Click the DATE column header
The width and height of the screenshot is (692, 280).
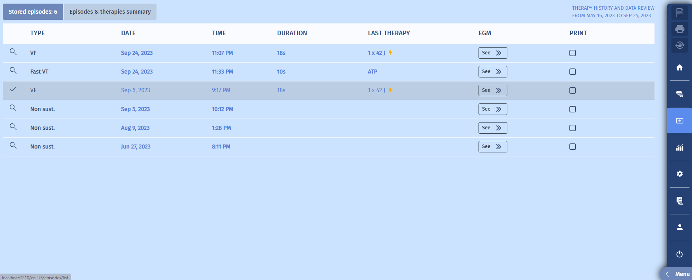pyautogui.click(x=128, y=33)
